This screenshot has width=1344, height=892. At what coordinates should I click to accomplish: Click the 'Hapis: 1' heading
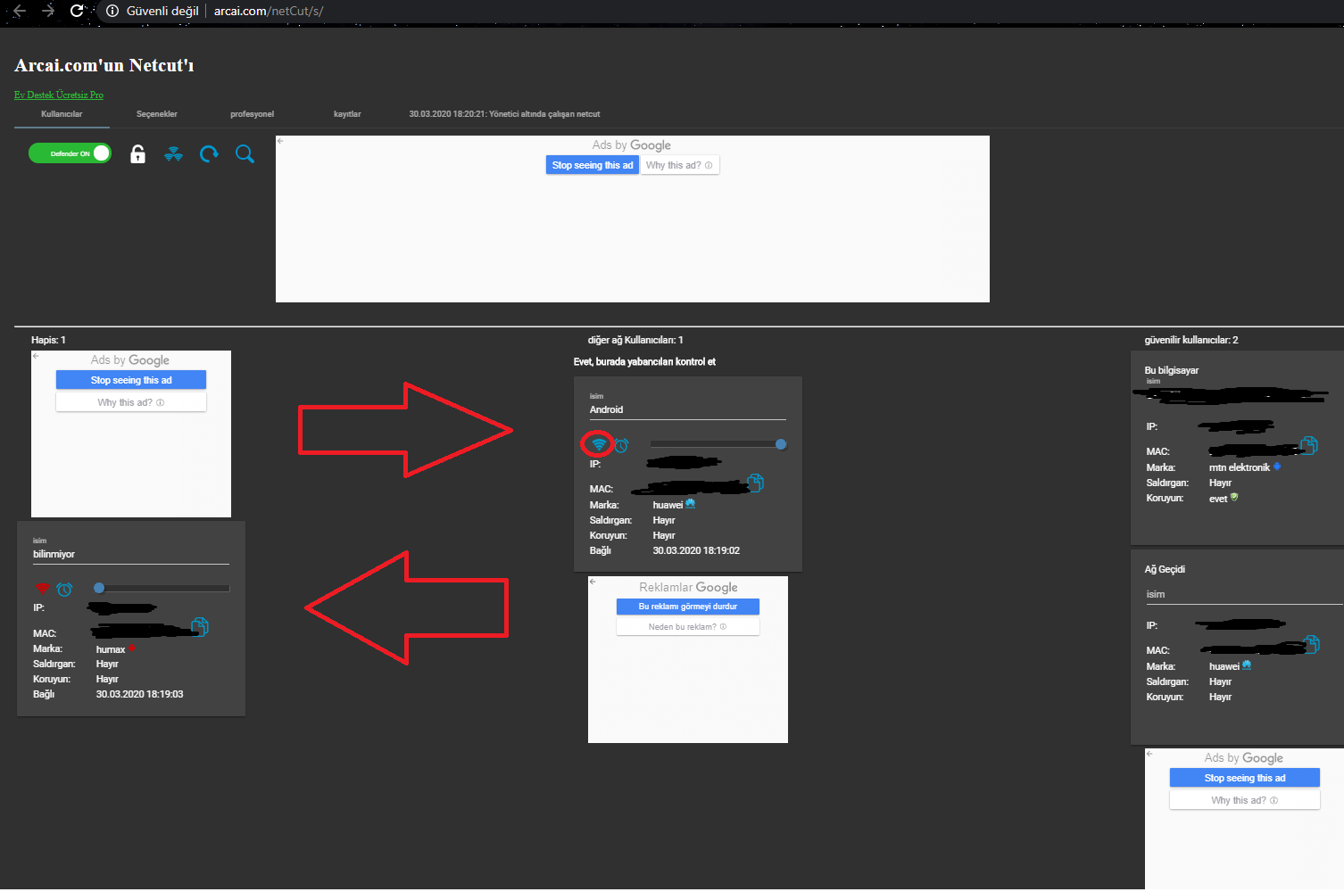[48, 340]
